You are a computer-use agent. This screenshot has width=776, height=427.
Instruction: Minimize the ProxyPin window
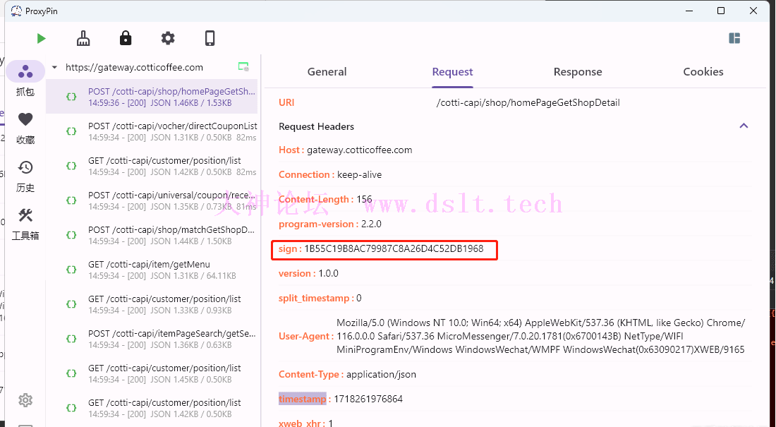(689, 11)
